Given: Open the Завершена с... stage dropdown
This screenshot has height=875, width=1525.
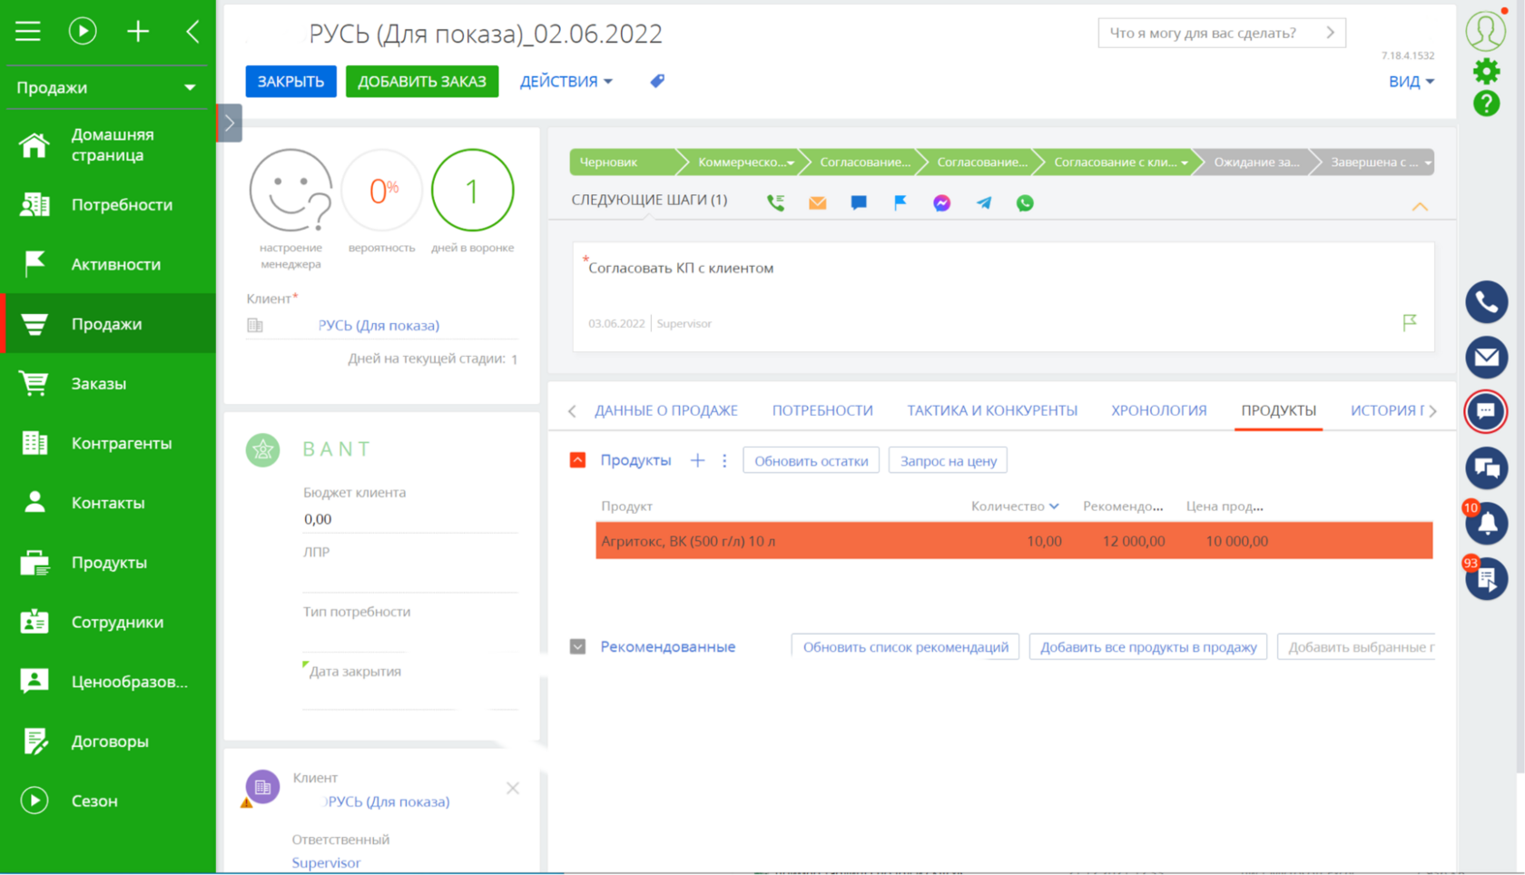Looking at the screenshot, I should click(x=1427, y=162).
